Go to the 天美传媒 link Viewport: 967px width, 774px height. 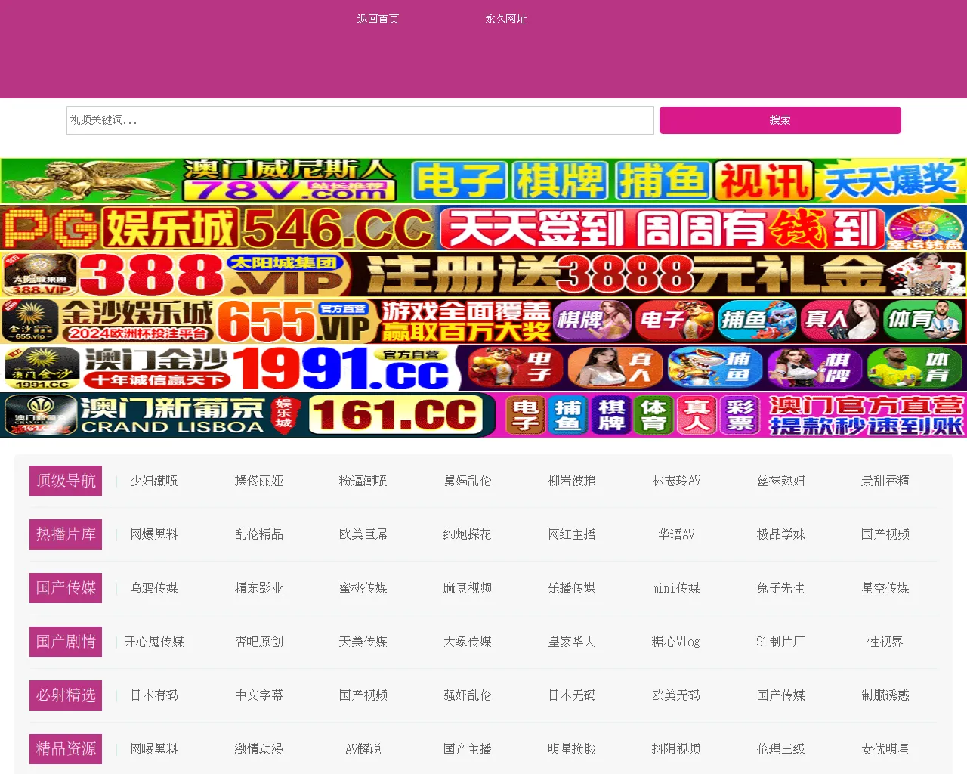pos(363,642)
